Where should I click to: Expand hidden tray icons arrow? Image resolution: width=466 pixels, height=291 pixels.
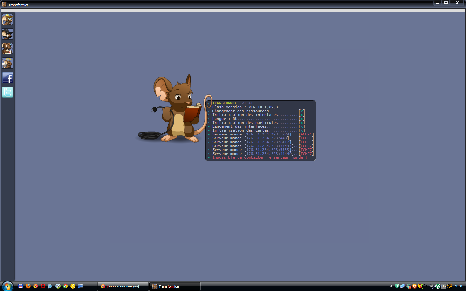(x=391, y=286)
